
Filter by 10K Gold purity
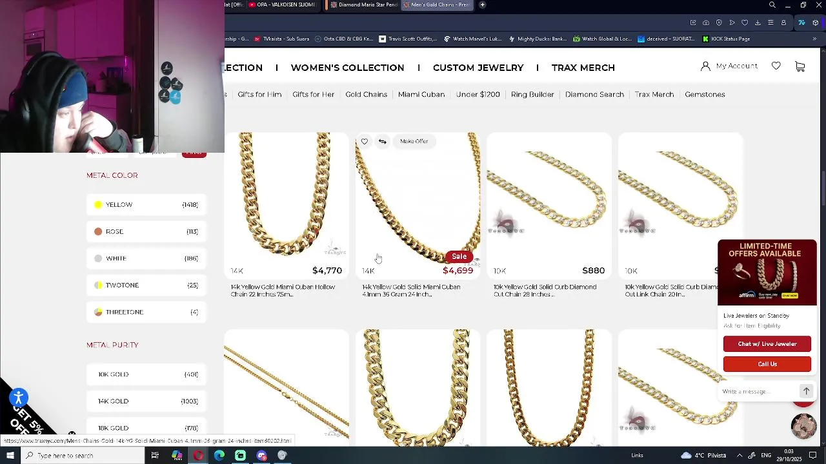146,374
